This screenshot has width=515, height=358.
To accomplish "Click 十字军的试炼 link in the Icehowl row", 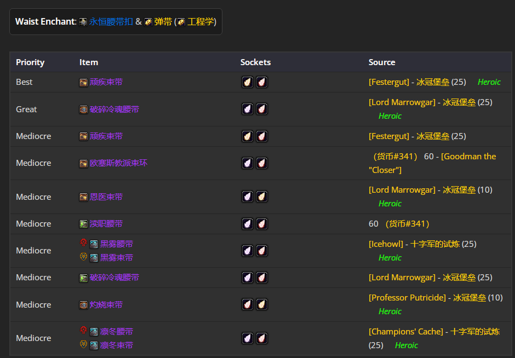I will pyautogui.click(x=435, y=244).
